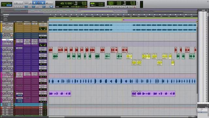The width and height of the screenshot is (209, 118).
Task: Record-enable the Beat track
Action: pyautogui.click(x=4, y=26)
